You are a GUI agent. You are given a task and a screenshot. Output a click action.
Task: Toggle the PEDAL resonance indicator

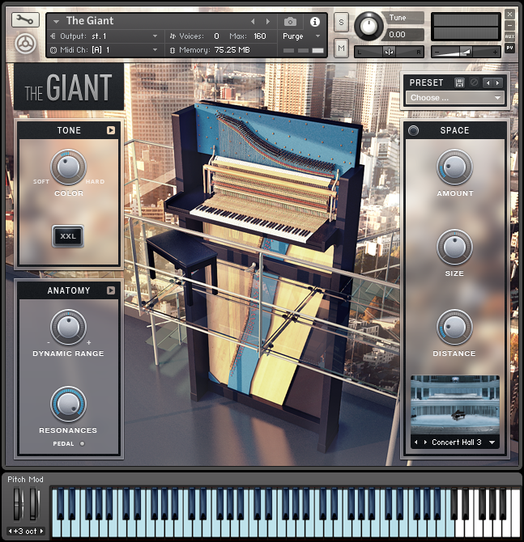click(82, 444)
